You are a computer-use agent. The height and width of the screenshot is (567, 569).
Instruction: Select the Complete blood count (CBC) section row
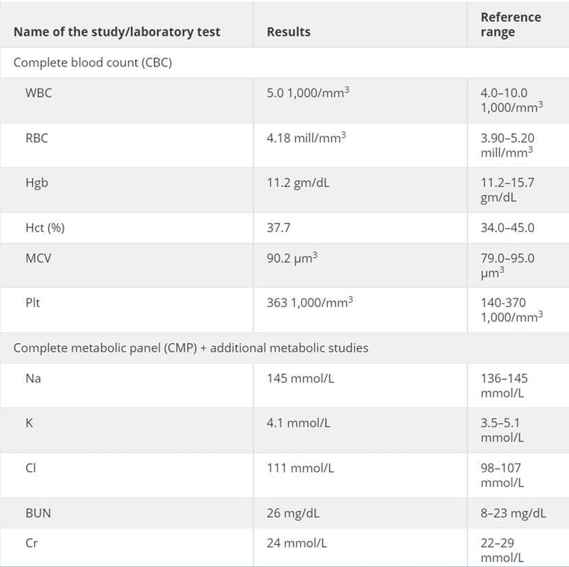(284, 62)
